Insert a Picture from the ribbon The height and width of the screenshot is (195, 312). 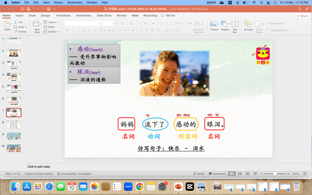[x=214, y=24]
